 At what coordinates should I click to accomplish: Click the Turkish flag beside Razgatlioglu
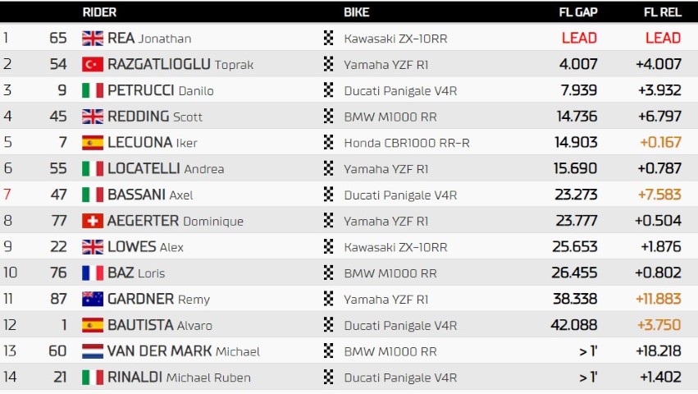pyautogui.click(x=93, y=65)
